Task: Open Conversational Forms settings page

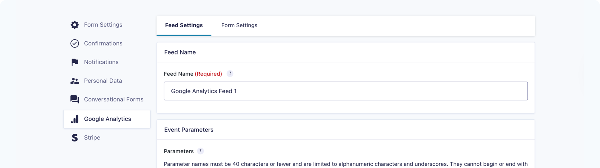Action: pyautogui.click(x=113, y=99)
